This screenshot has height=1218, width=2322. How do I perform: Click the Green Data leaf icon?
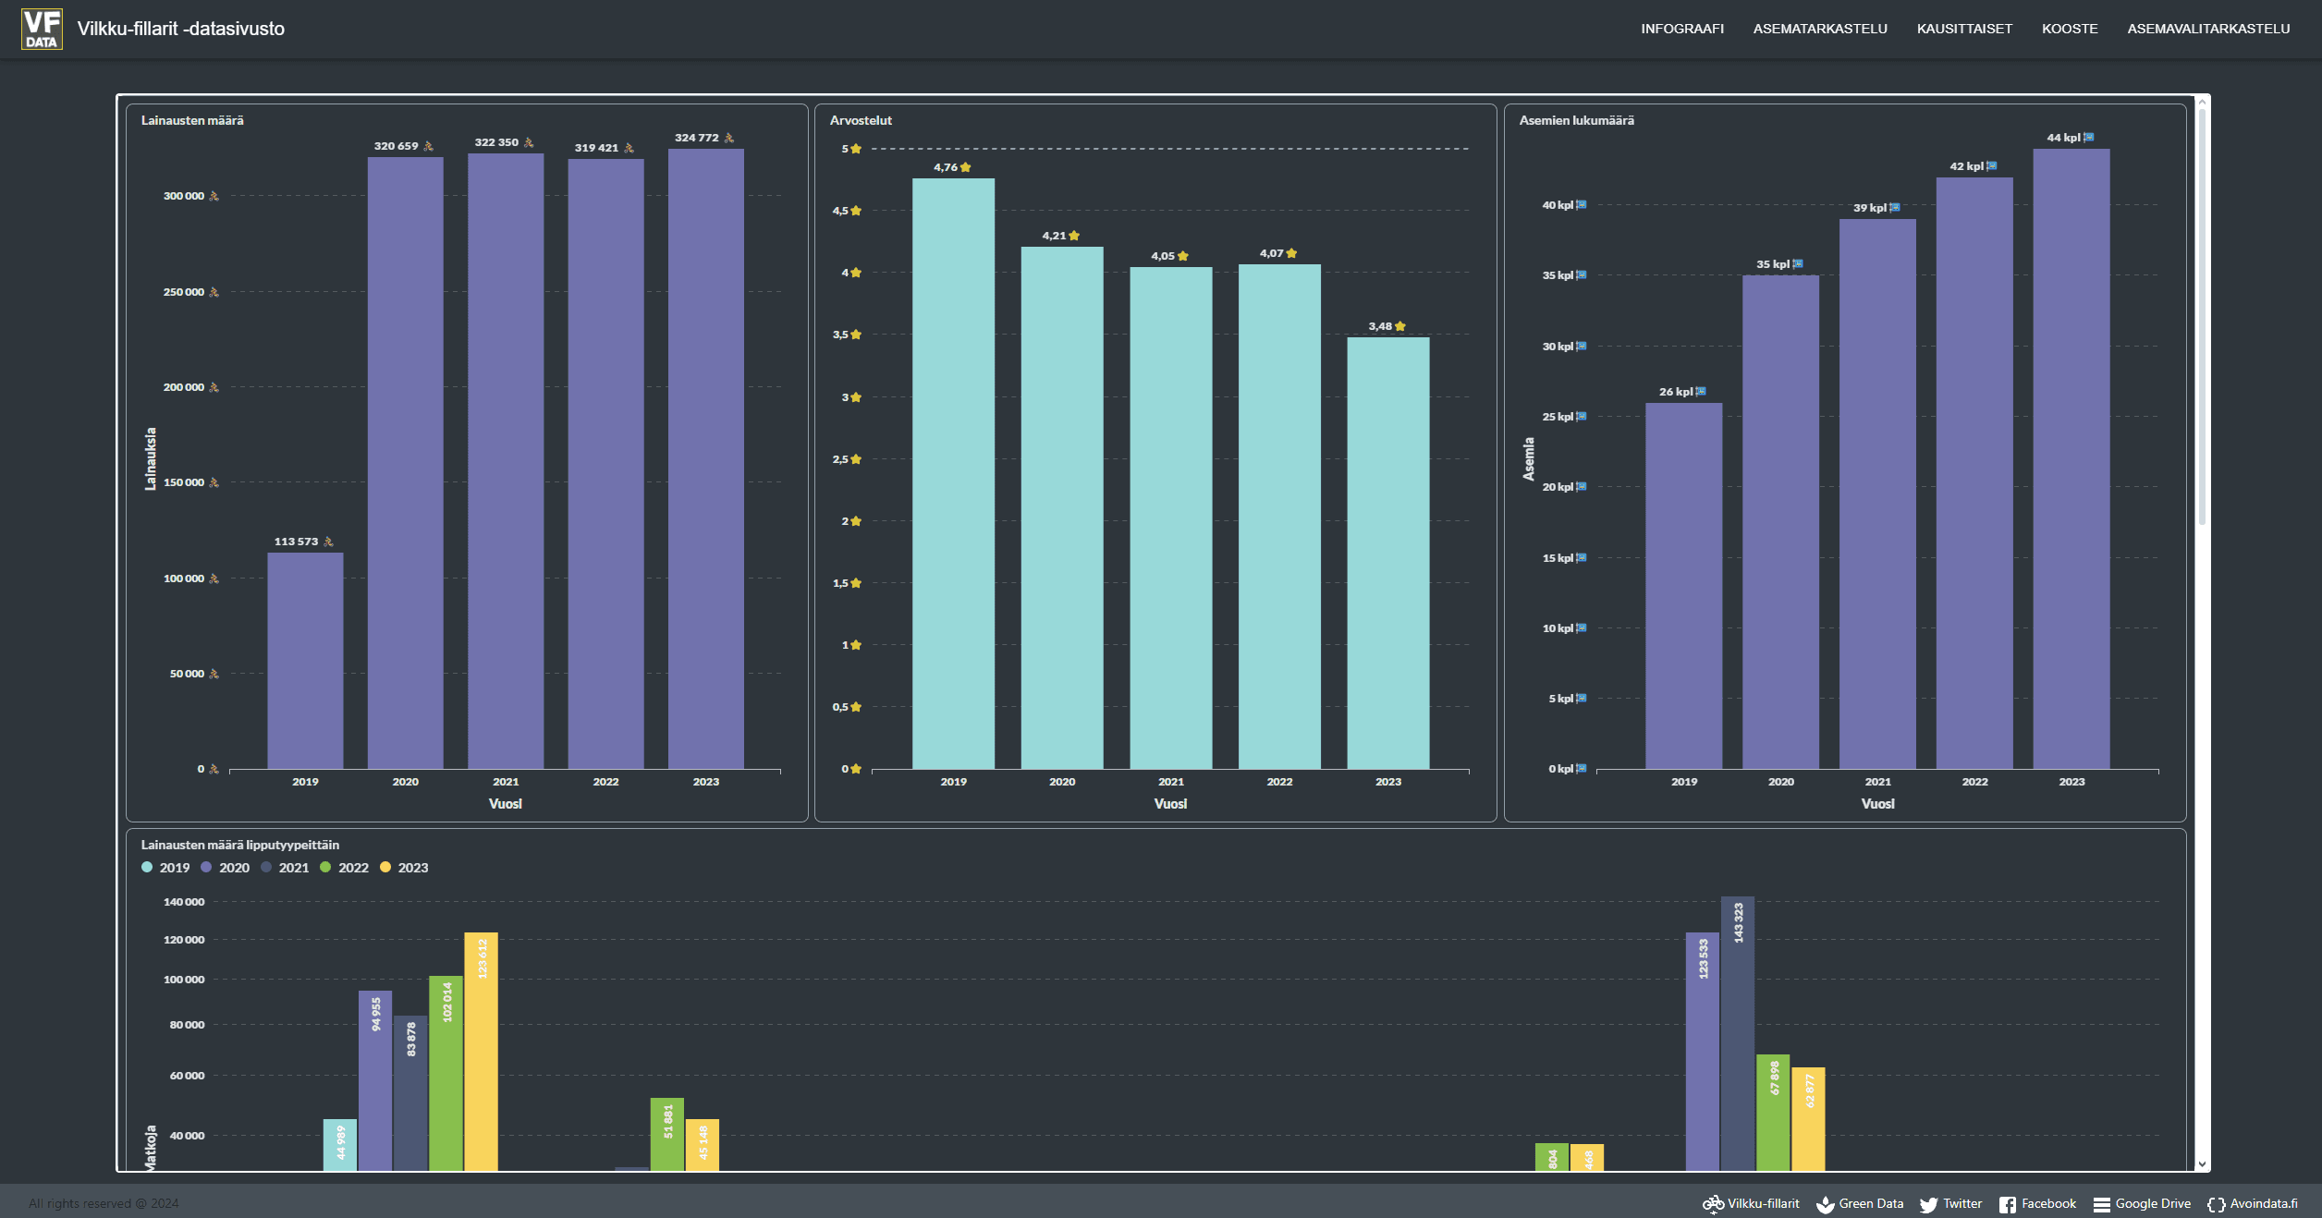1826,1204
